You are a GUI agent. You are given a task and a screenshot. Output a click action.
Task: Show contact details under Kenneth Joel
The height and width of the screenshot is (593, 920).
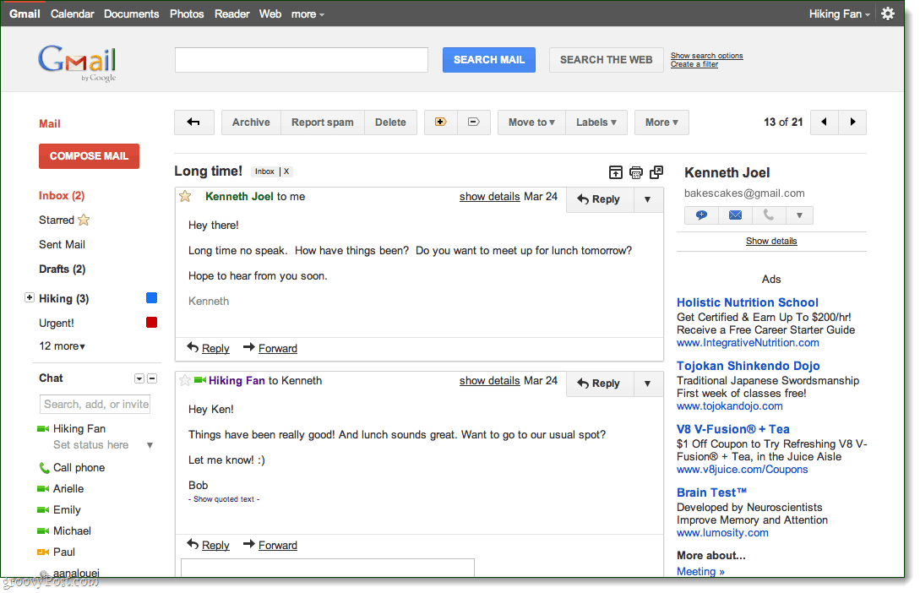pos(771,241)
